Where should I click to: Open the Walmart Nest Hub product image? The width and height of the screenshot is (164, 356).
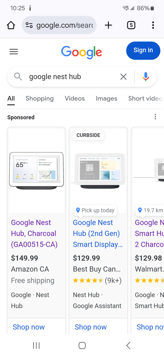[x=149, y=170]
